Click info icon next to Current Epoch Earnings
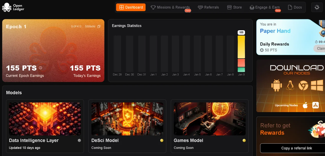This screenshot has height=156, width=325. click(x=40, y=68)
